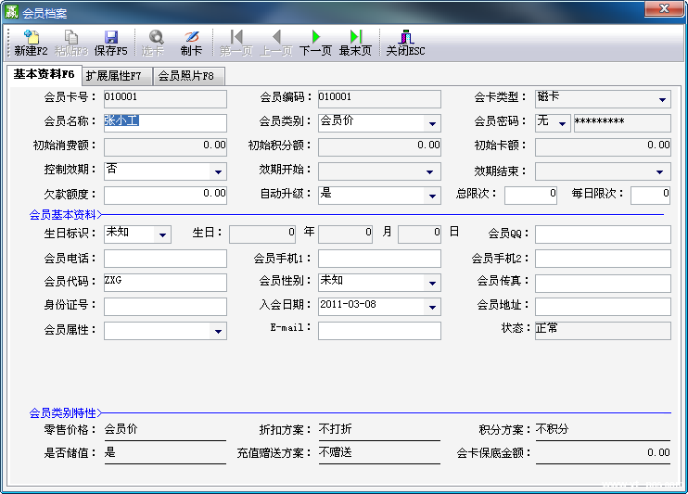Click the 粘贴F3 paste icon
The width and height of the screenshot is (688, 494).
(x=71, y=38)
